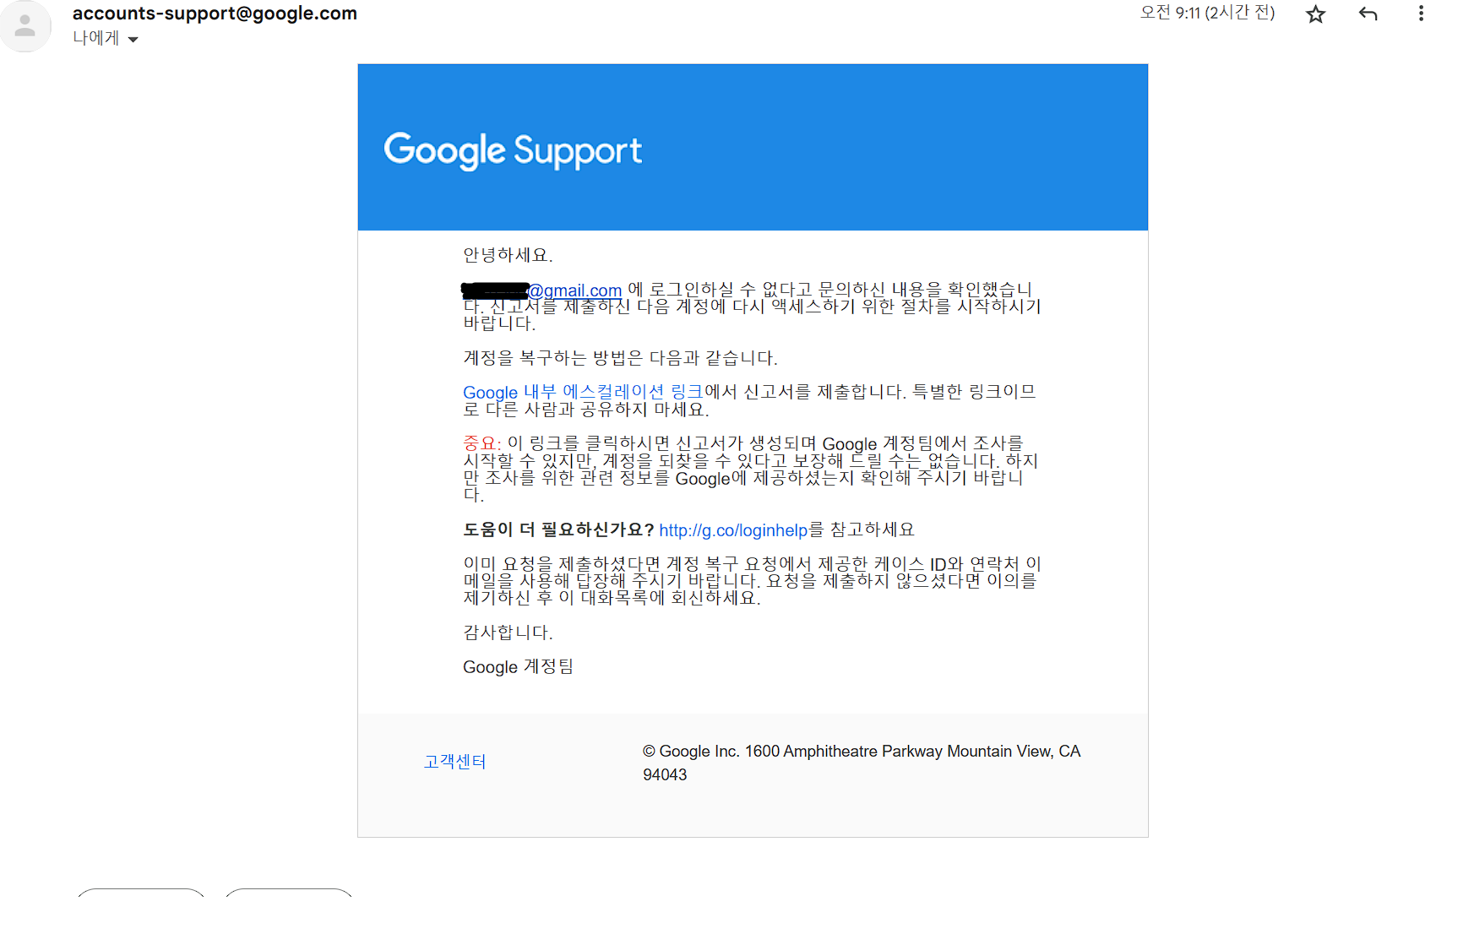The image size is (1474, 934).
Task: Click the 안녕하세요. greeting line
Action: pyautogui.click(x=508, y=255)
